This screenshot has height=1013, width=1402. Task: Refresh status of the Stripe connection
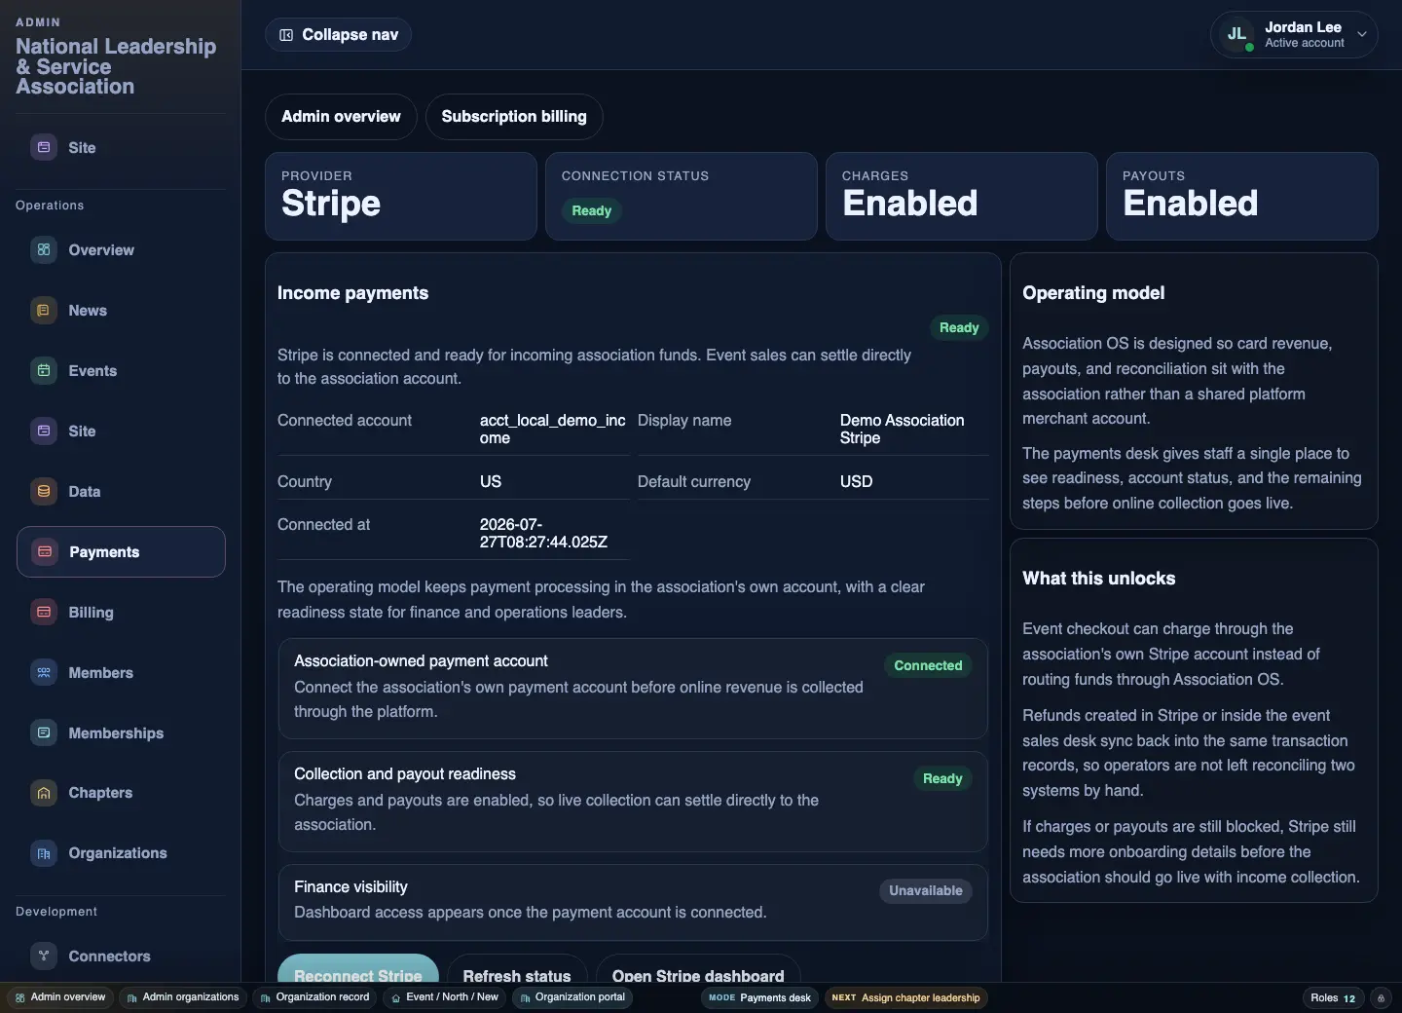coord(517,968)
